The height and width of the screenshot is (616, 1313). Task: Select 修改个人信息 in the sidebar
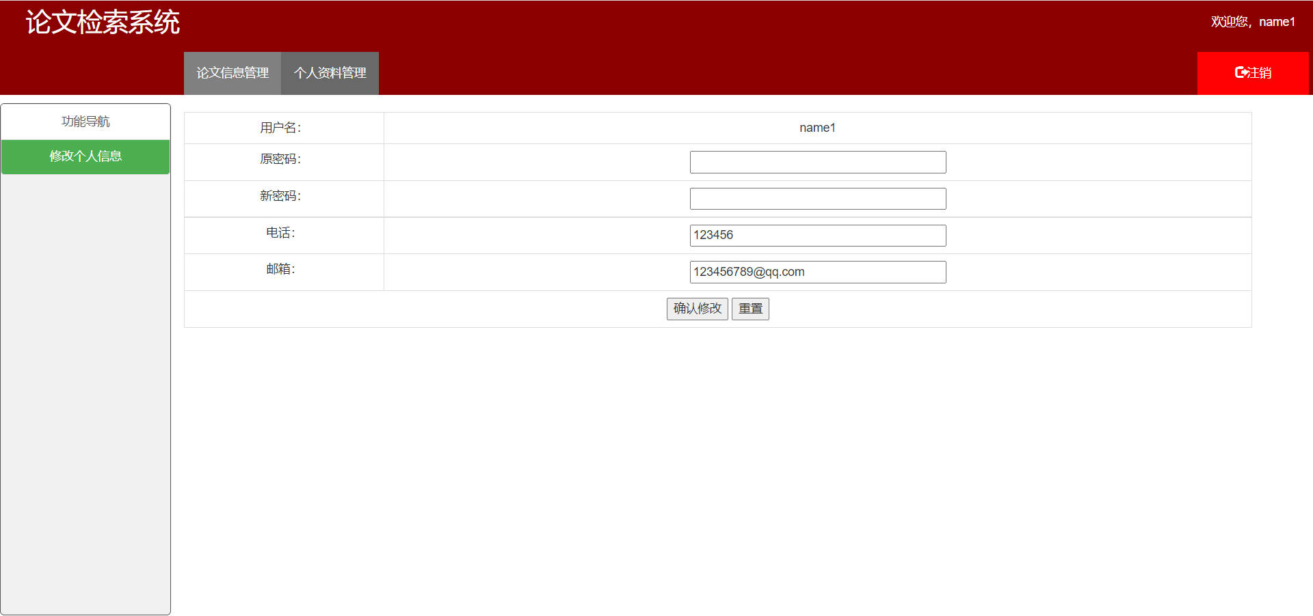click(85, 156)
